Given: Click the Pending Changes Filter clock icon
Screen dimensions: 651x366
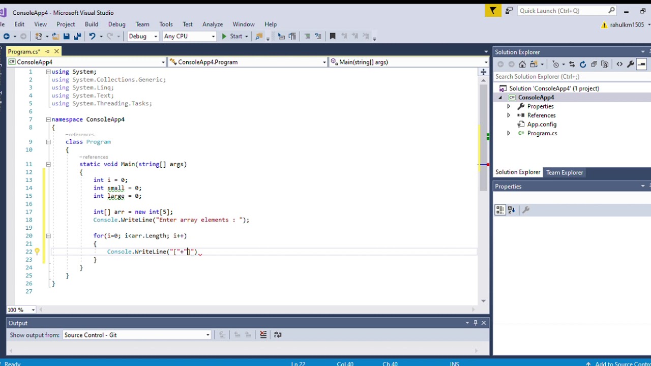Looking at the screenshot, I should [556, 64].
